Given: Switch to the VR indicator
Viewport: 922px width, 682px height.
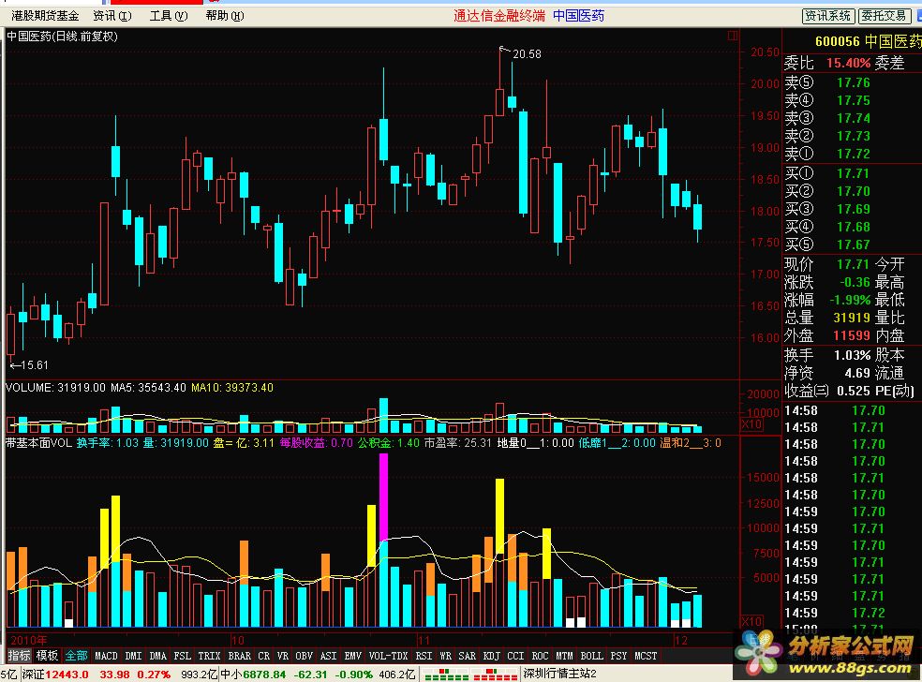Looking at the screenshot, I should coord(283,656).
